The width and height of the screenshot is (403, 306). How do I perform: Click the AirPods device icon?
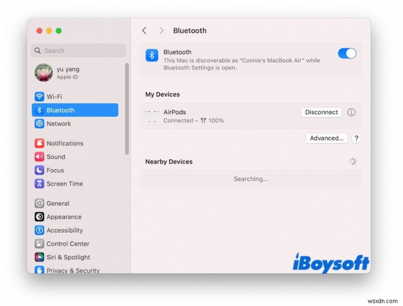[x=152, y=116]
